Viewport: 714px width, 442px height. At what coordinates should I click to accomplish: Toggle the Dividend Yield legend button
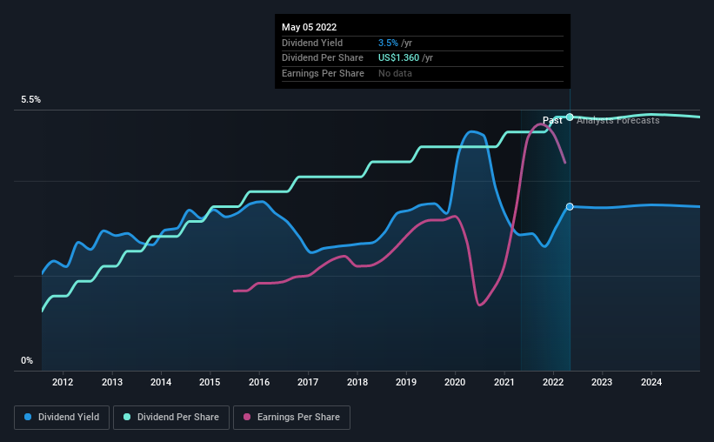(x=62, y=418)
